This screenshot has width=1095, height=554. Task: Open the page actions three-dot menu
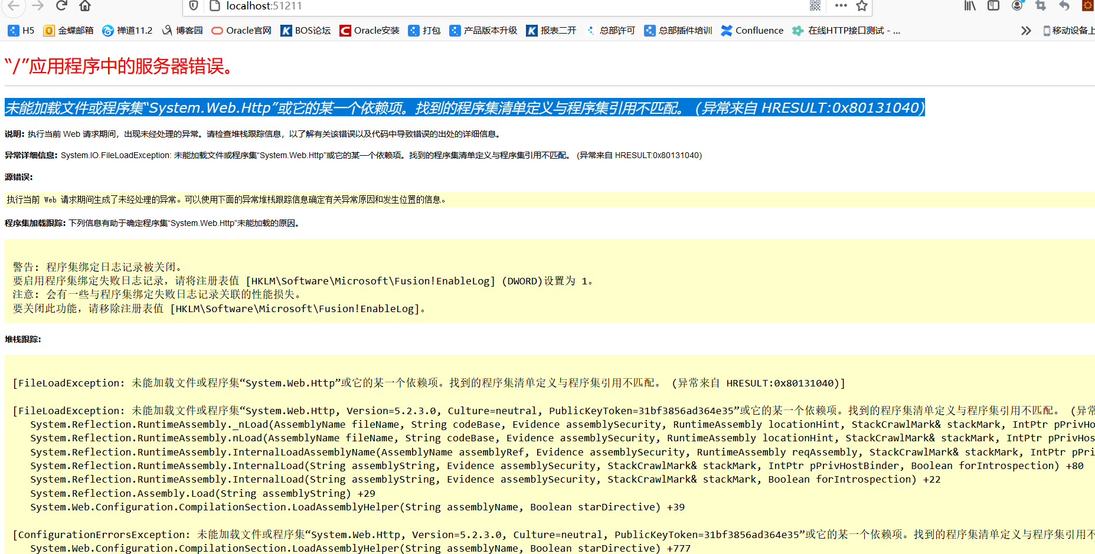841,6
